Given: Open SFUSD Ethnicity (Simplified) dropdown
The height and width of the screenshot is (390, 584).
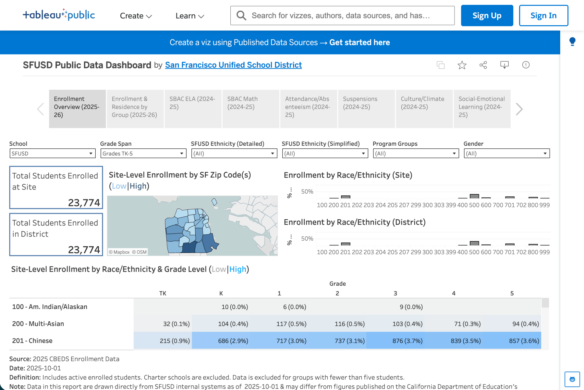Looking at the screenshot, I should (x=325, y=154).
